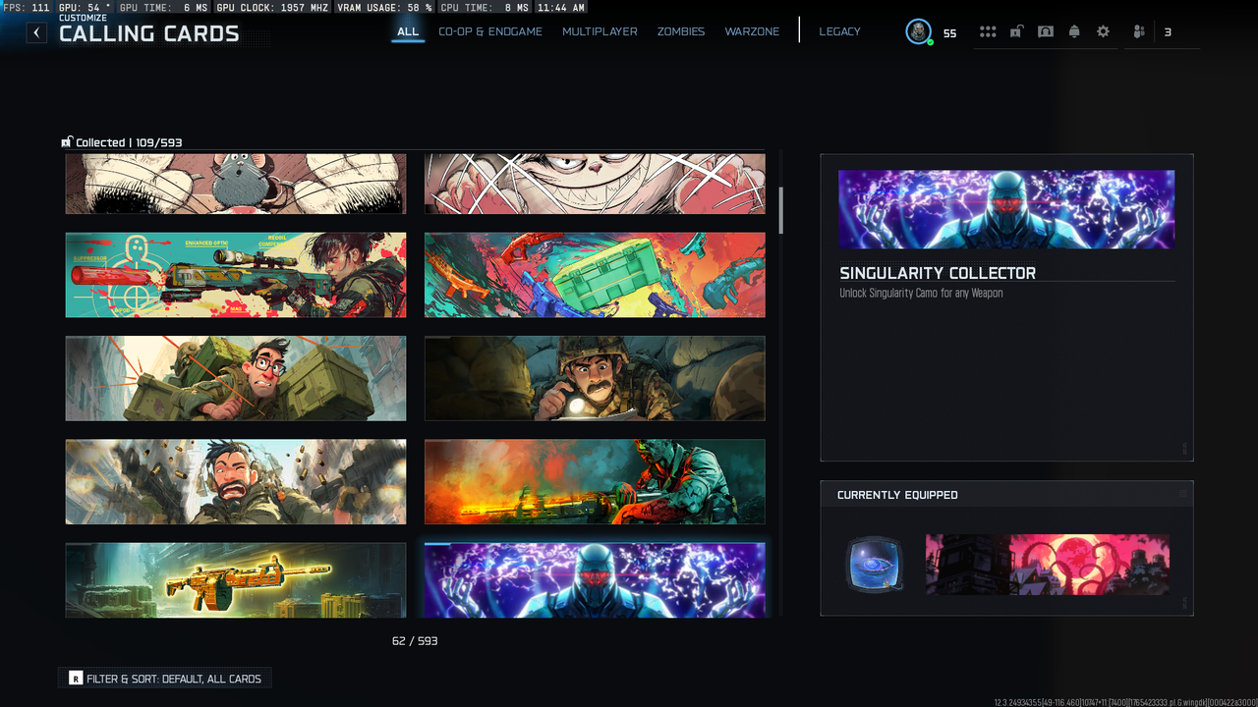
Task: Go to the WARZONE tab
Action: point(752,31)
